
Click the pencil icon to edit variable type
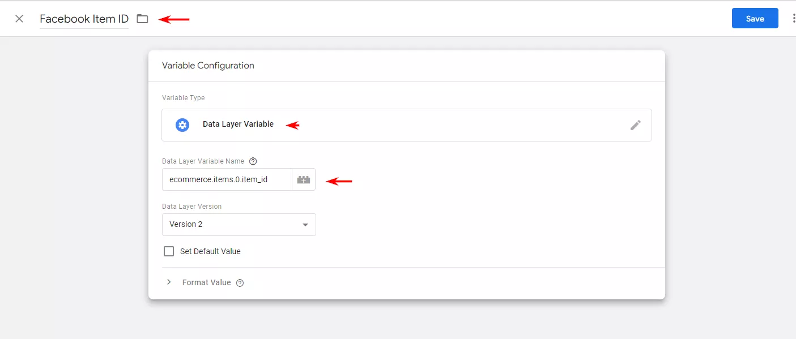pyautogui.click(x=636, y=125)
